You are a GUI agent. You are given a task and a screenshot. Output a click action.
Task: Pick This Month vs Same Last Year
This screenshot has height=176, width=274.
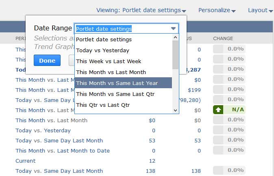(x=117, y=83)
